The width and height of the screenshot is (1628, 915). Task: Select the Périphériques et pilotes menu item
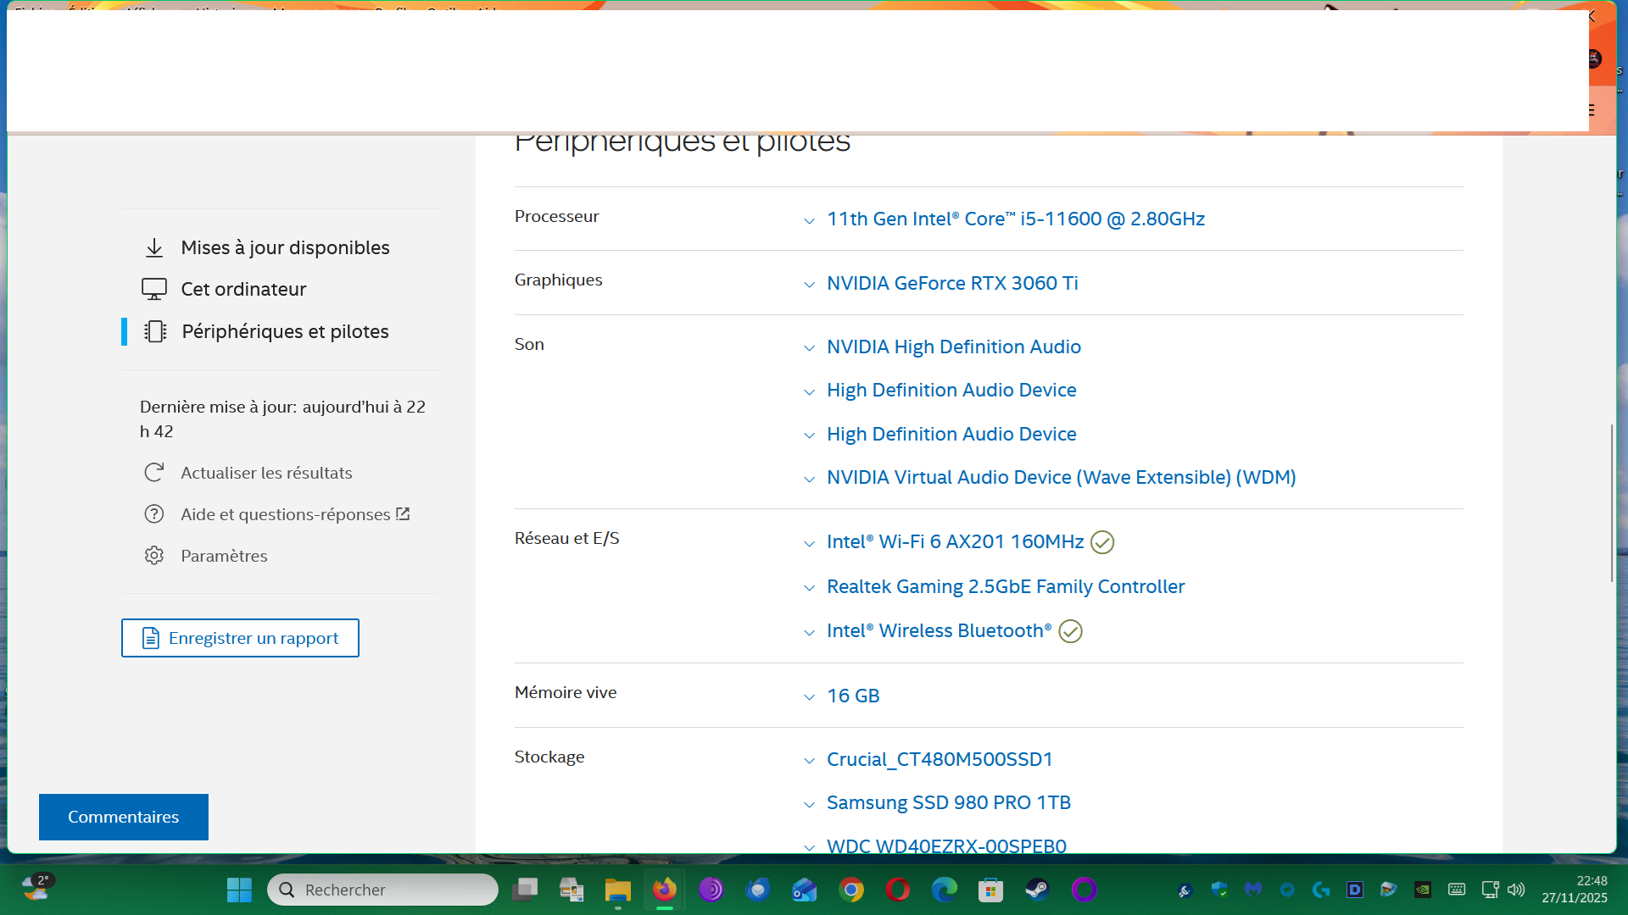[285, 331]
